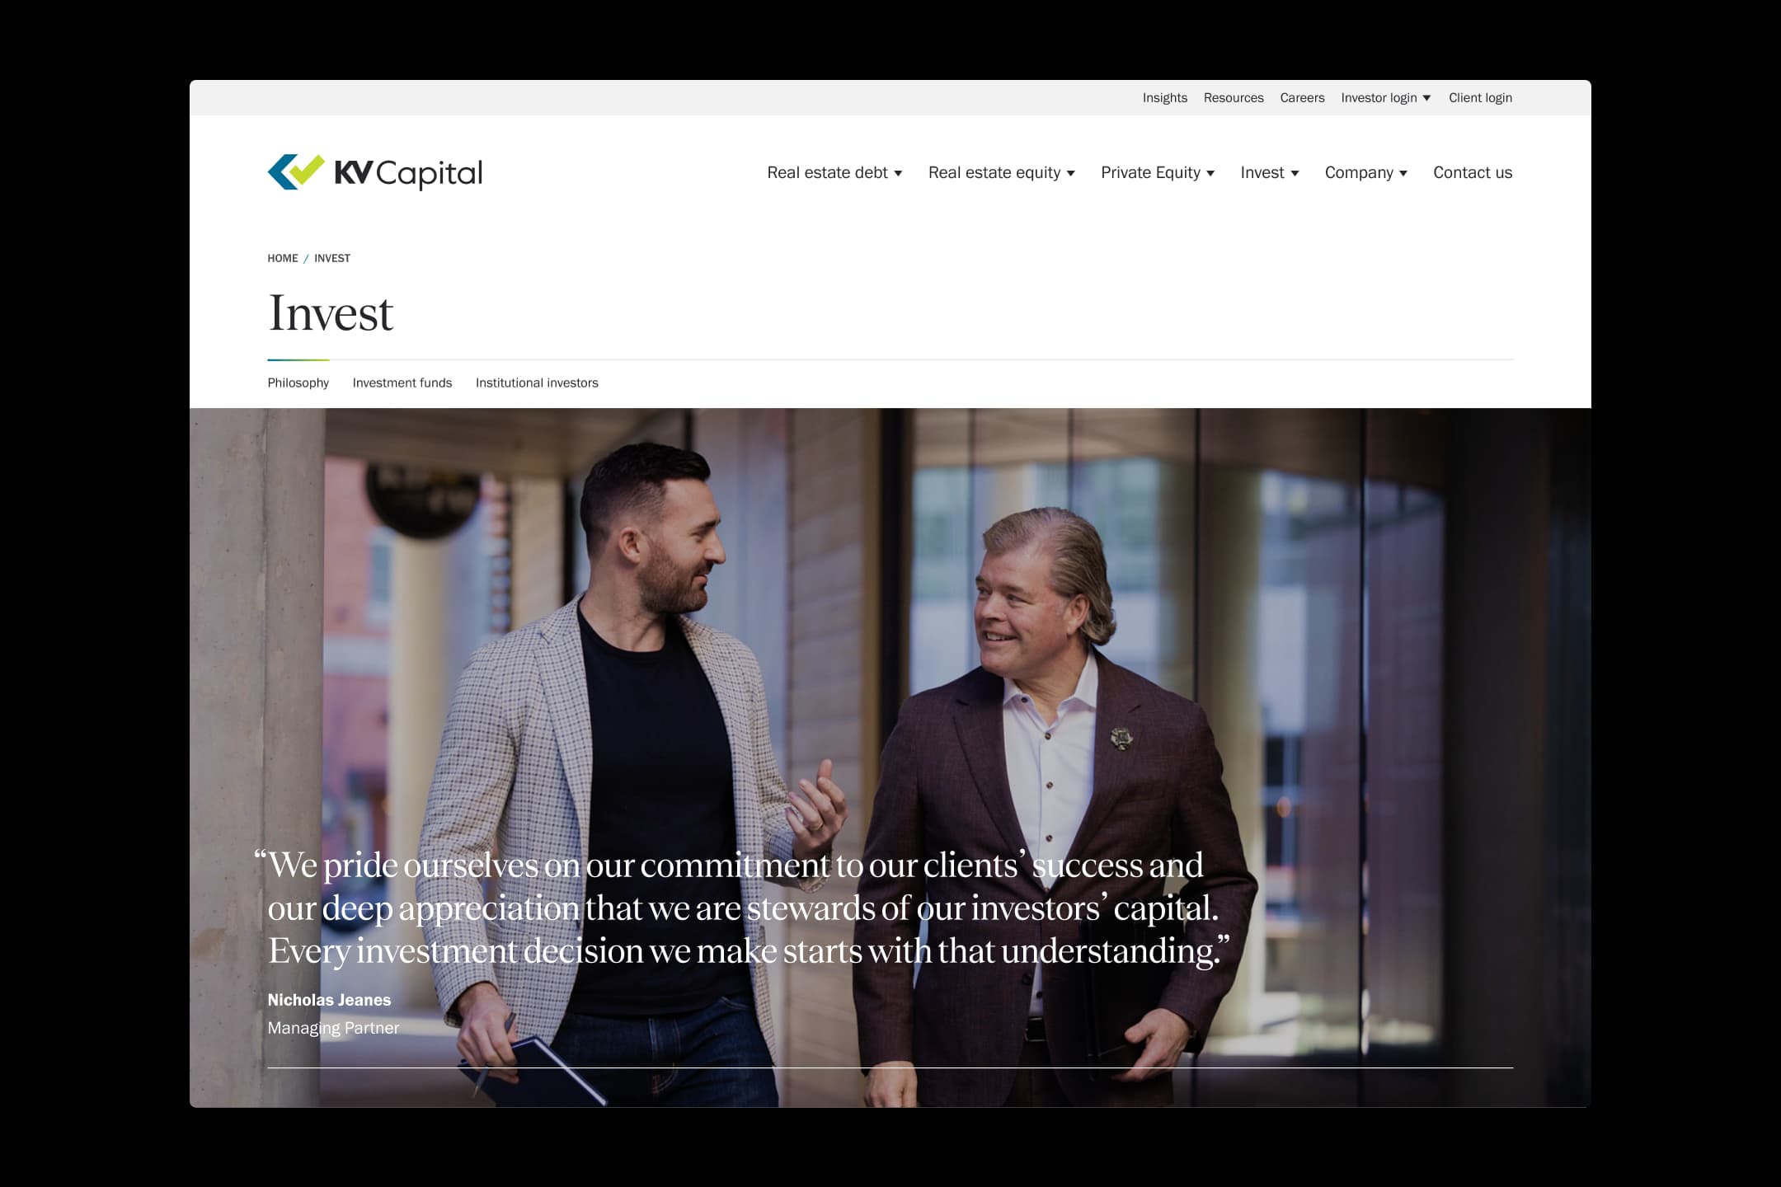
Task: Select the Philosophy sub-navigation tab
Action: (x=298, y=382)
